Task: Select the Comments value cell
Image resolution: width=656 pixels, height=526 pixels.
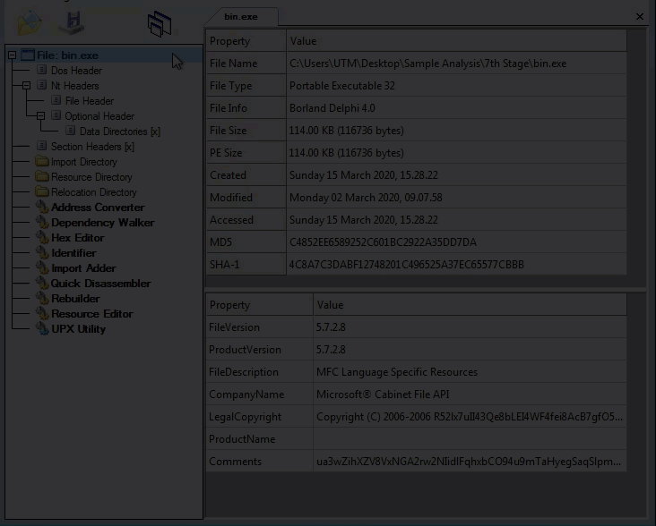Action: (470, 462)
